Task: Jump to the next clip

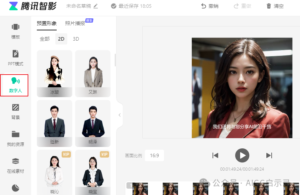Action: (x=269, y=155)
